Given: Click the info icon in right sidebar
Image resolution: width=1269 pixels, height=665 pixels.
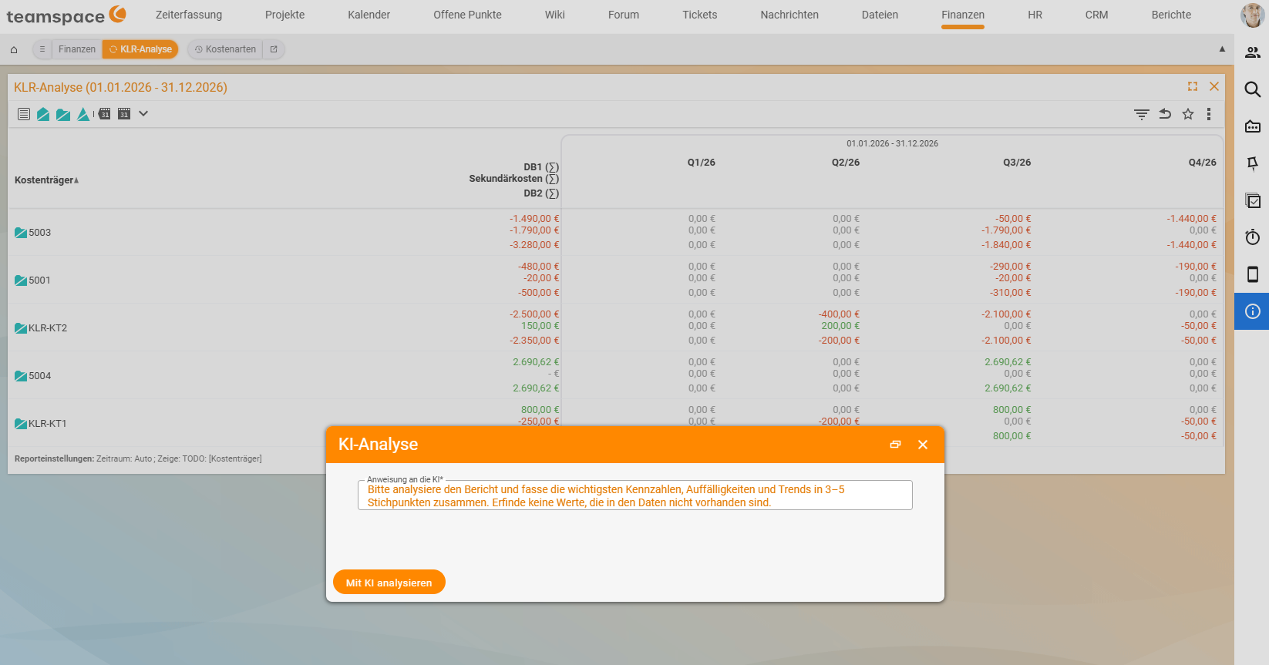Looking at the screenshot, I should (x=1253, y=311).
